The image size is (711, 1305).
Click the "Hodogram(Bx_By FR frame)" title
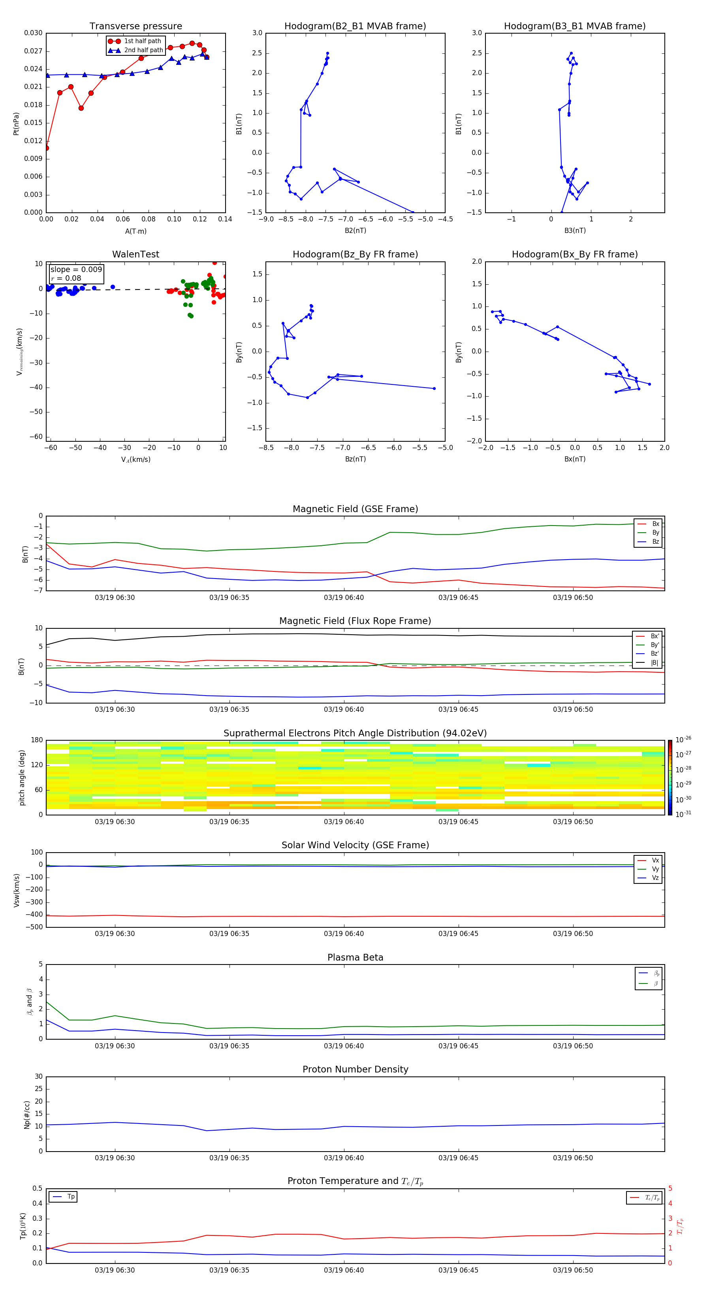click(x=575, y=254)
